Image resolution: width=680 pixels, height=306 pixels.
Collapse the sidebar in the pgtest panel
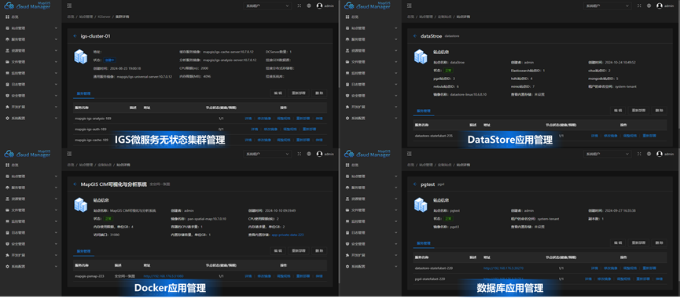(410, 154)
